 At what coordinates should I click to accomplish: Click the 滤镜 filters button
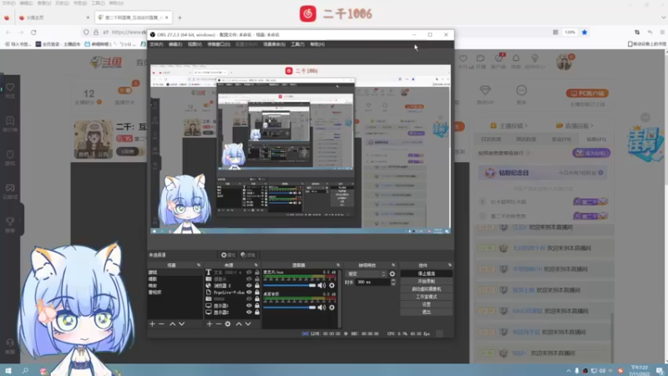coord(248,255)
